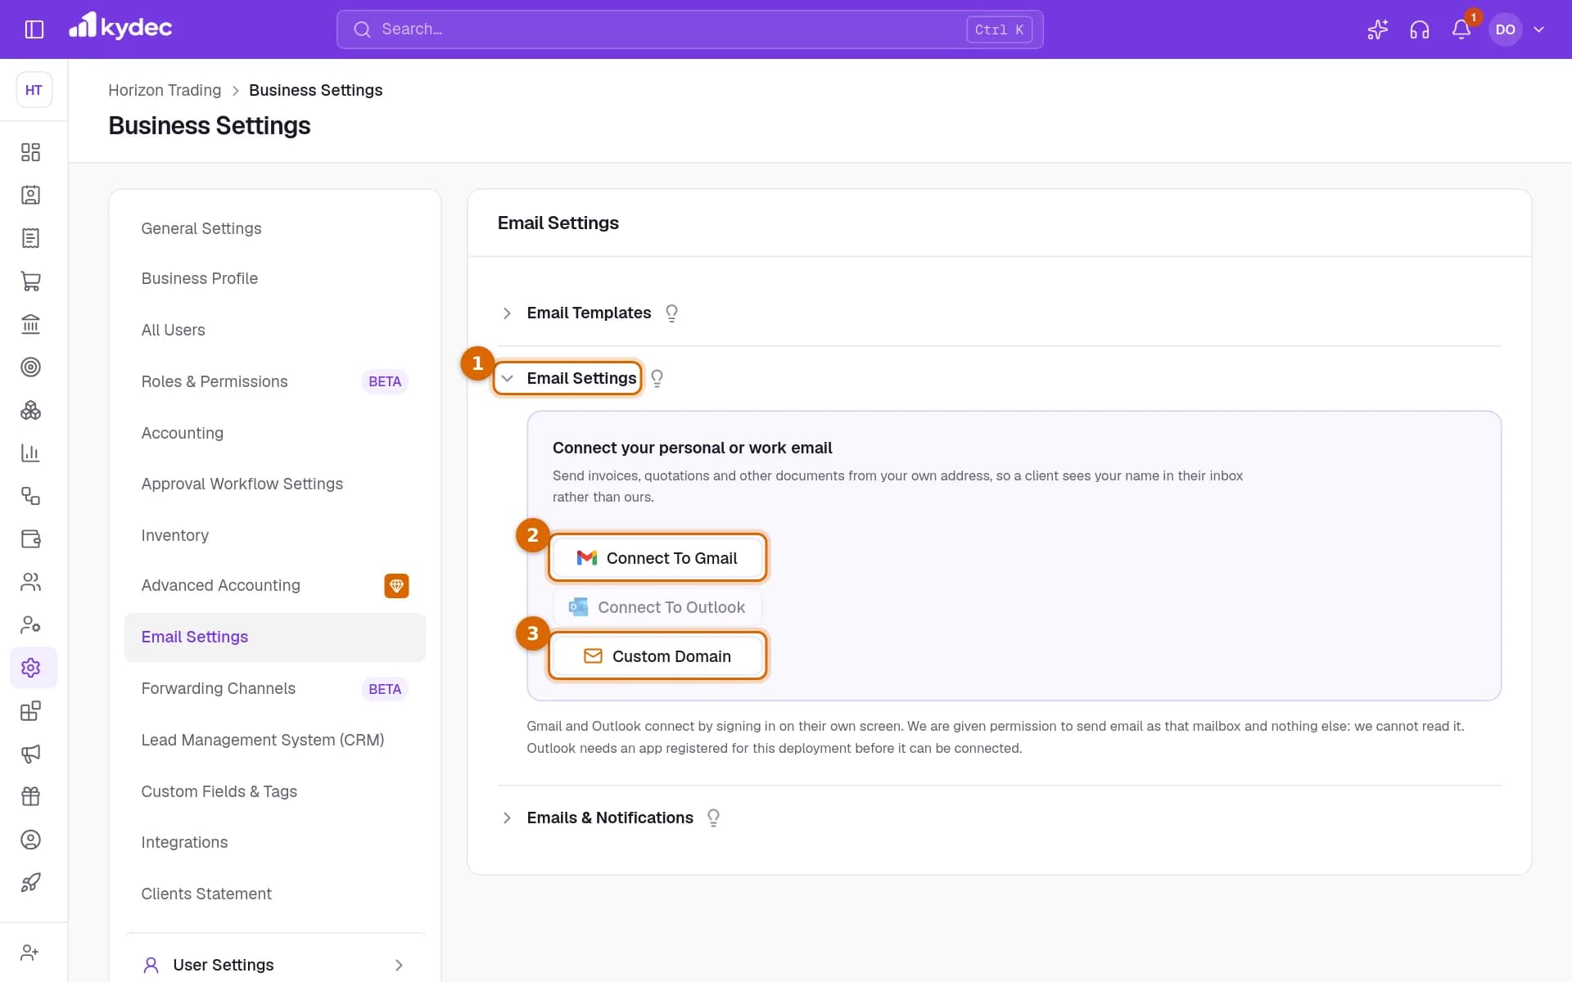This screenshot has width=1572, height=982.
Task: Open the headset support icon
Action: pyautogui.click(x=1420, y=29)
